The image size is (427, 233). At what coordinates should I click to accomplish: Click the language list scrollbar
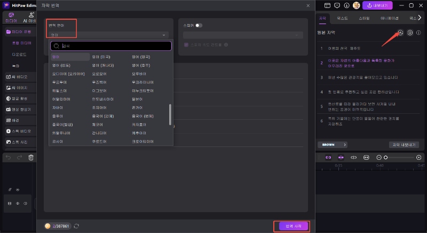(170, 114)
